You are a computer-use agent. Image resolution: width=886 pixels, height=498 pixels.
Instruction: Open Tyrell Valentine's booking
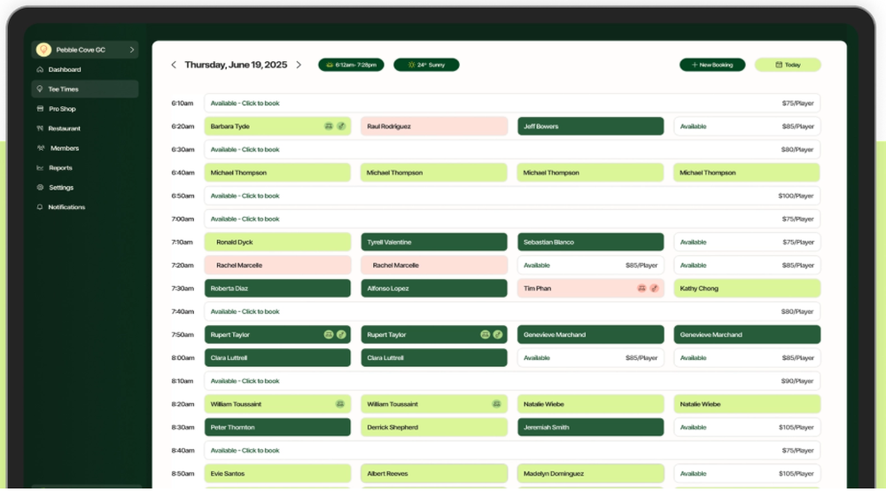(434, 243)
